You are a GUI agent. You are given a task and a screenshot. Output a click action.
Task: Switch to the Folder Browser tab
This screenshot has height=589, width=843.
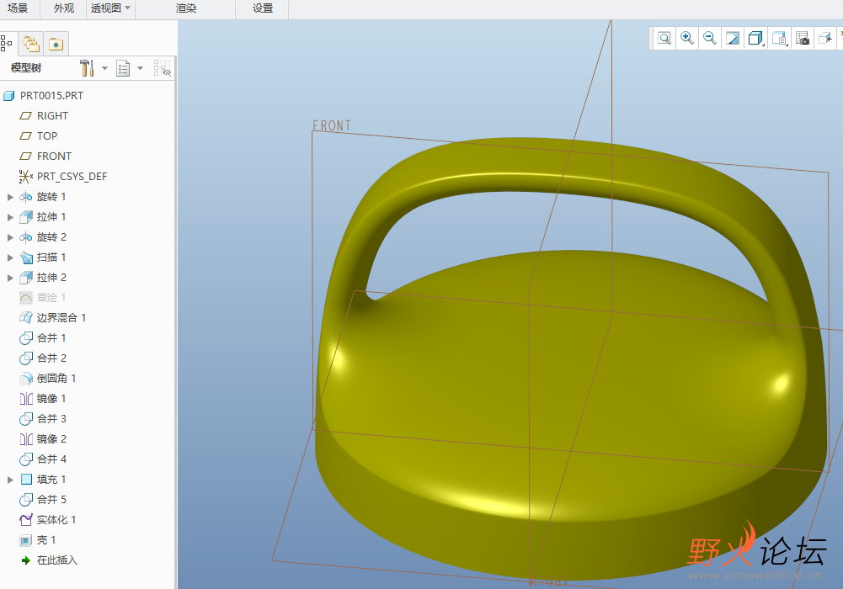[x=31, y=44]
